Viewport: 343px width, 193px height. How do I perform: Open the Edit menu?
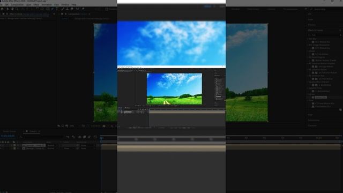[x=6, y=5]
